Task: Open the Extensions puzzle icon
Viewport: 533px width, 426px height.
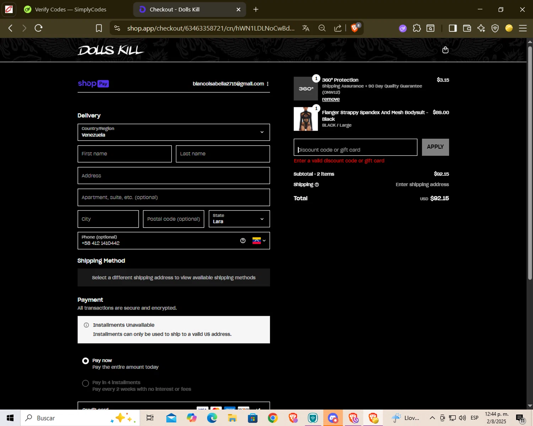Action: click(x=417, y=28)
